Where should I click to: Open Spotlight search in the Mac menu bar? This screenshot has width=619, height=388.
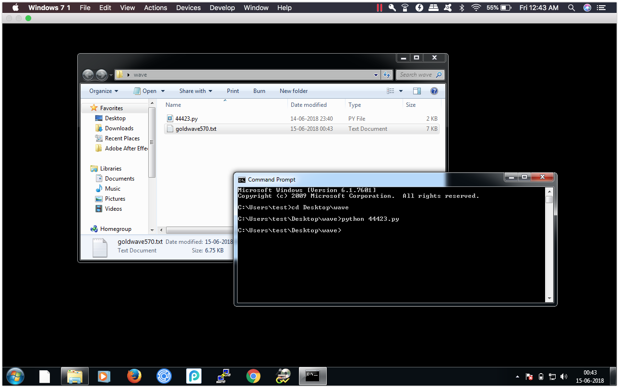pos(571,8)
